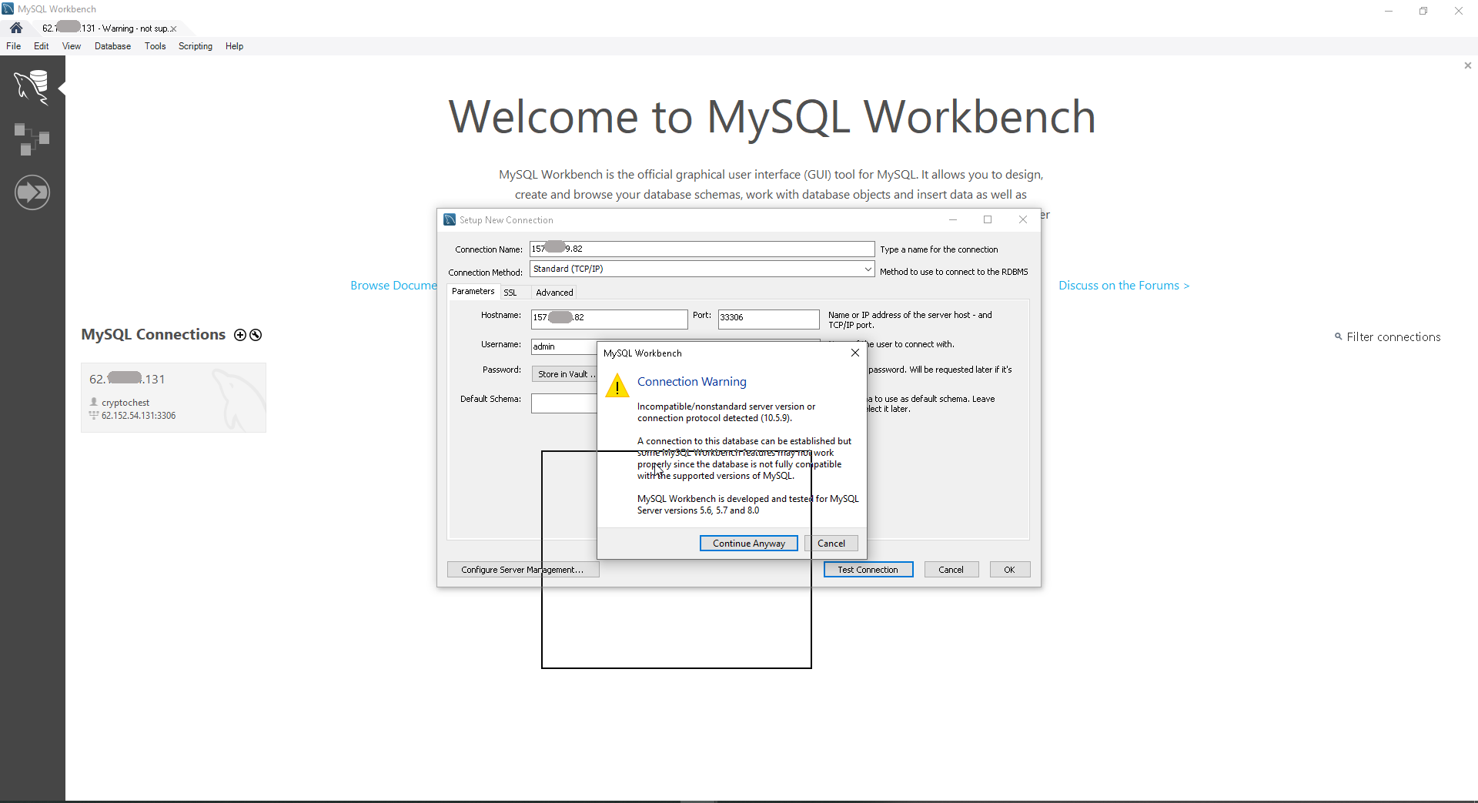Click the Filter connections search box
1478x803 pixels.
point(1393,337)
